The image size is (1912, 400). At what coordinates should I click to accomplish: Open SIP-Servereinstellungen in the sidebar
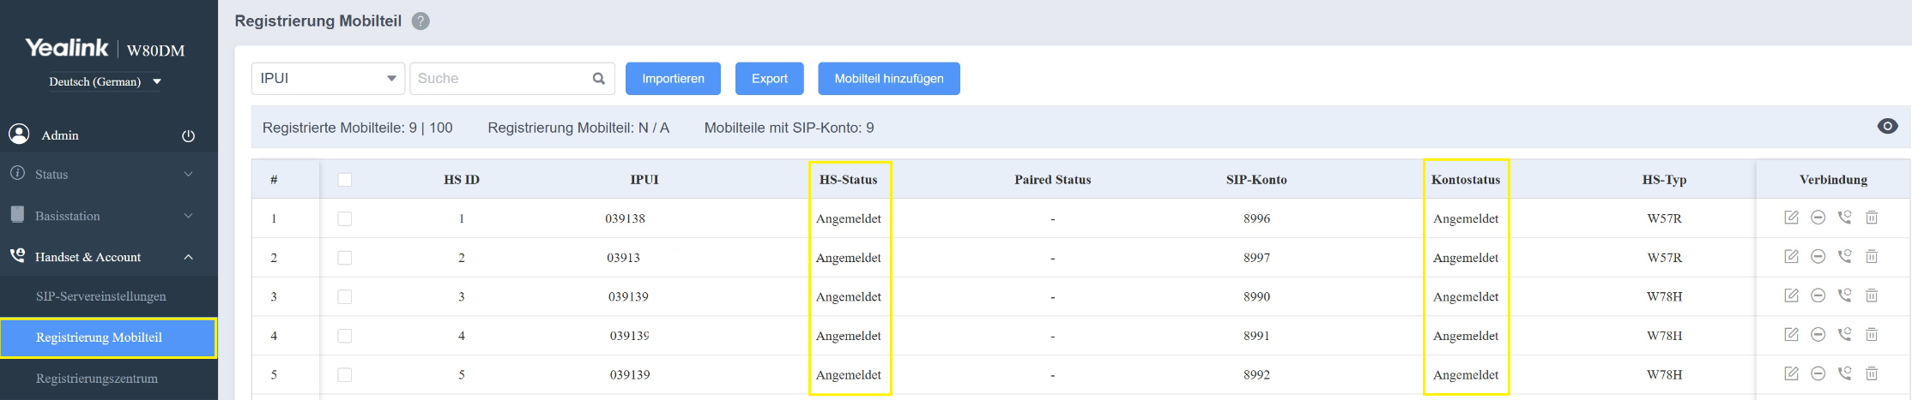(x=101, y=296)
